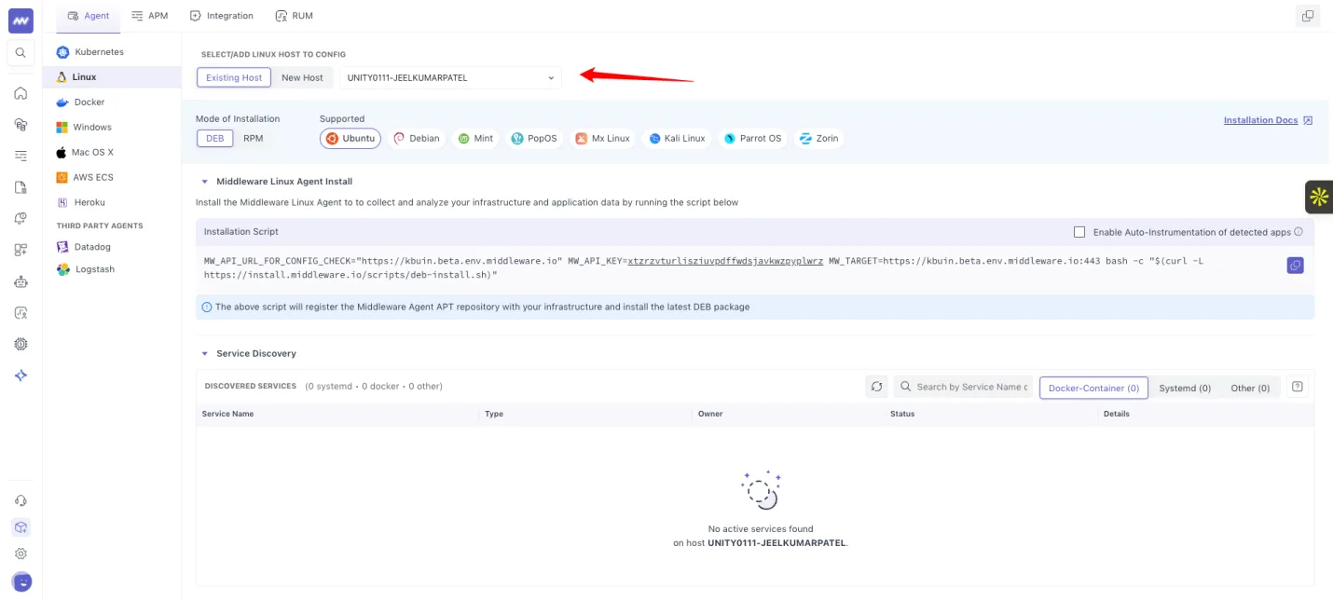The height and width of the screenshot is (601, 1333).
Task: Select PopOS distribution
Action: (x=534, y=138)
